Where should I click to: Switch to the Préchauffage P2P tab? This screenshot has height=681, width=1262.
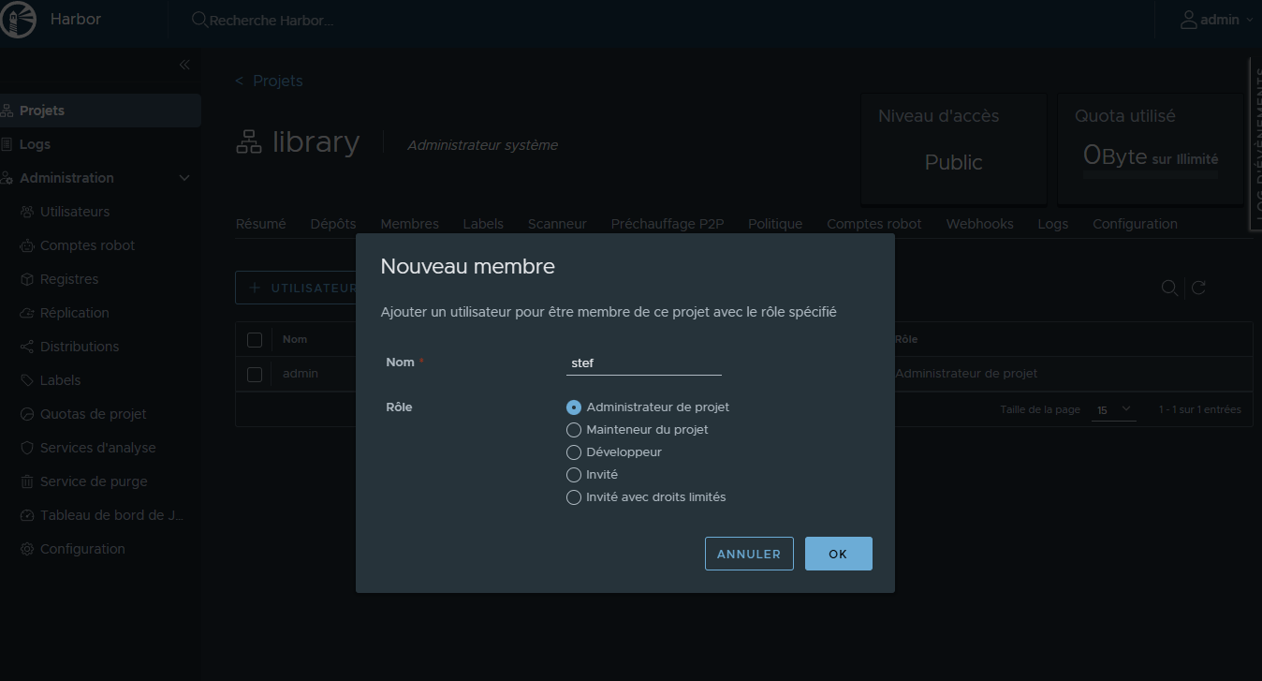point(667,224)
